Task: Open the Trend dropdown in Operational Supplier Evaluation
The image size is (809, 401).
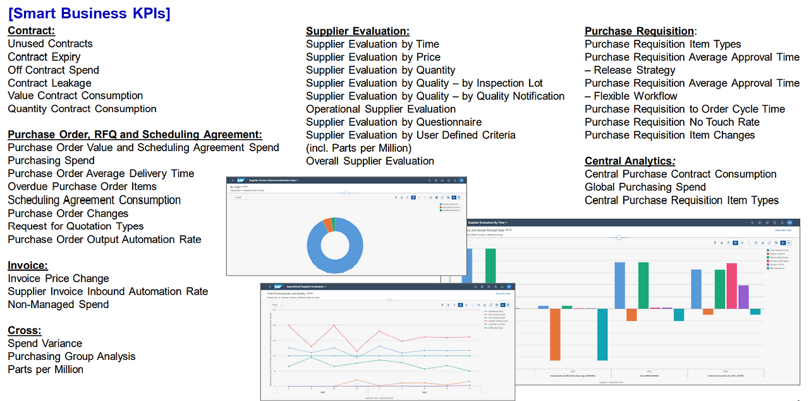Action: 279,305
